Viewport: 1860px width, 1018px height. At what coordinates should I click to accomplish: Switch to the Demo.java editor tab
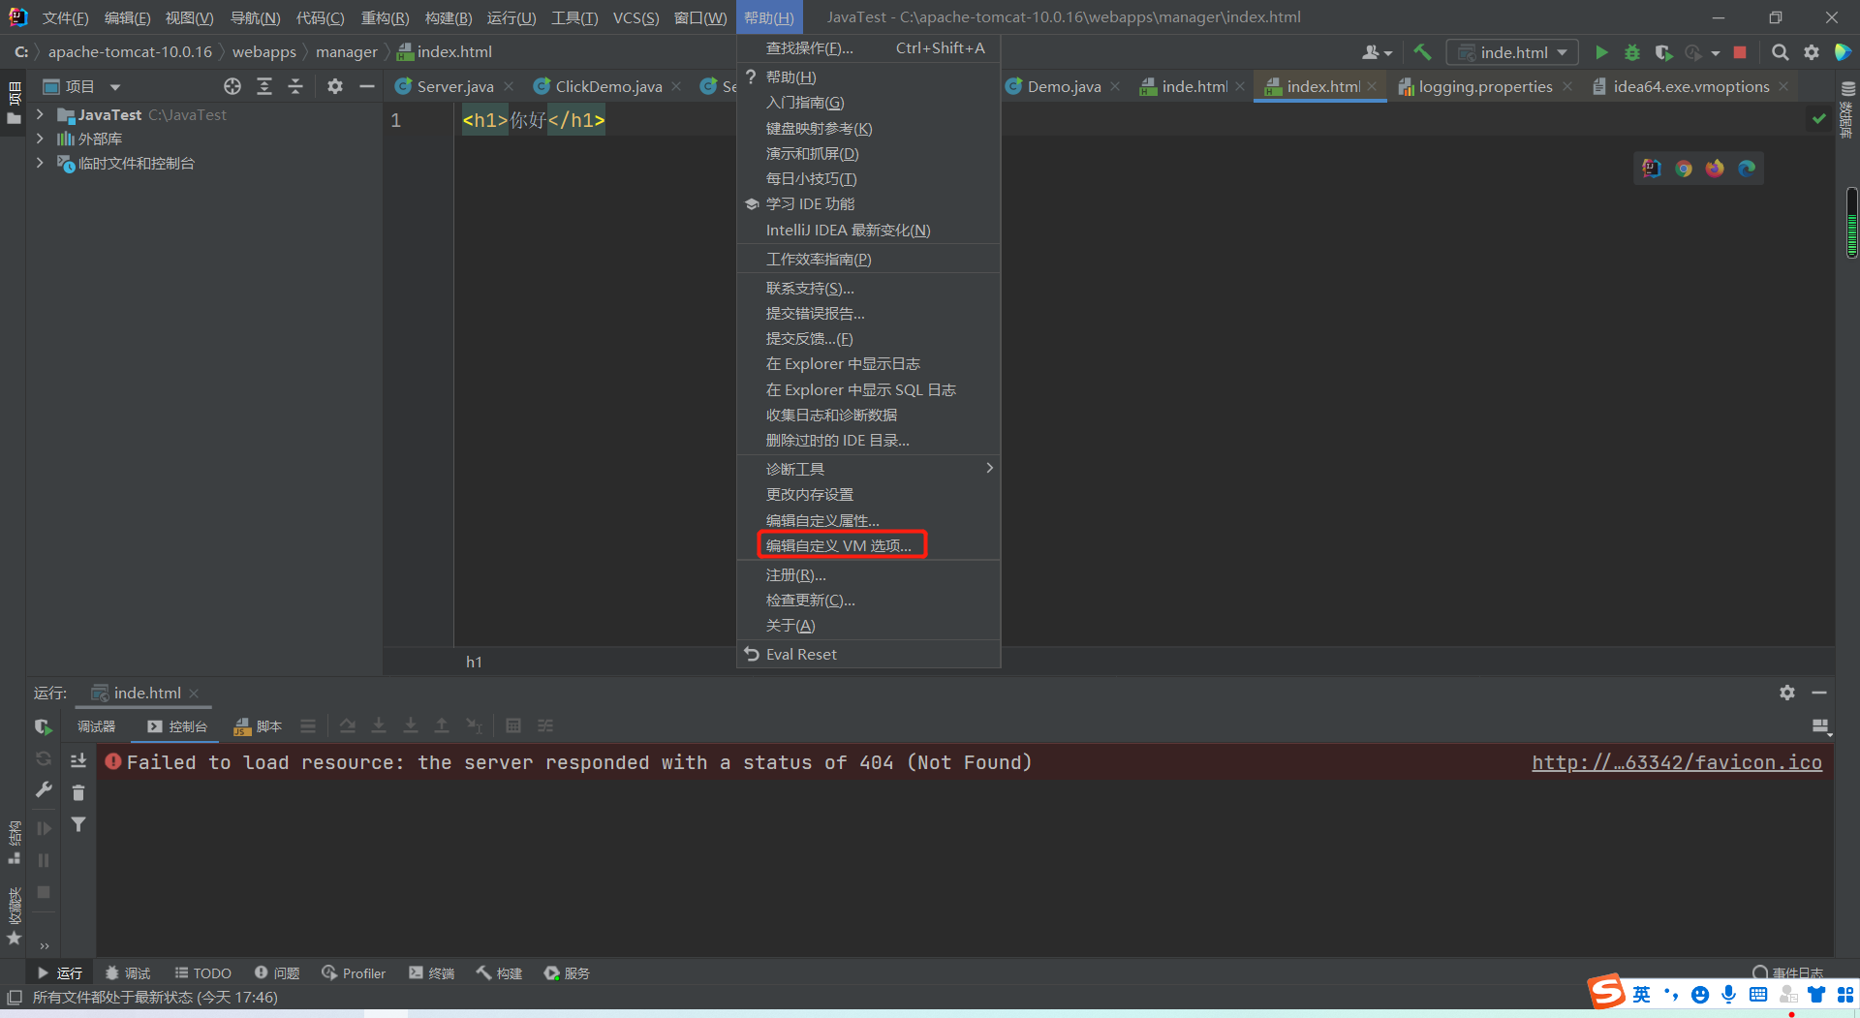click(1063, 86)
